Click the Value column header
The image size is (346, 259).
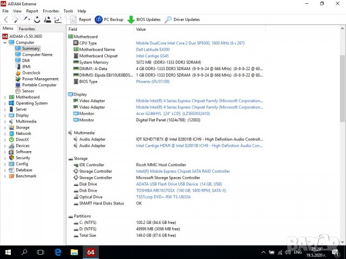[x=199, y=29]
